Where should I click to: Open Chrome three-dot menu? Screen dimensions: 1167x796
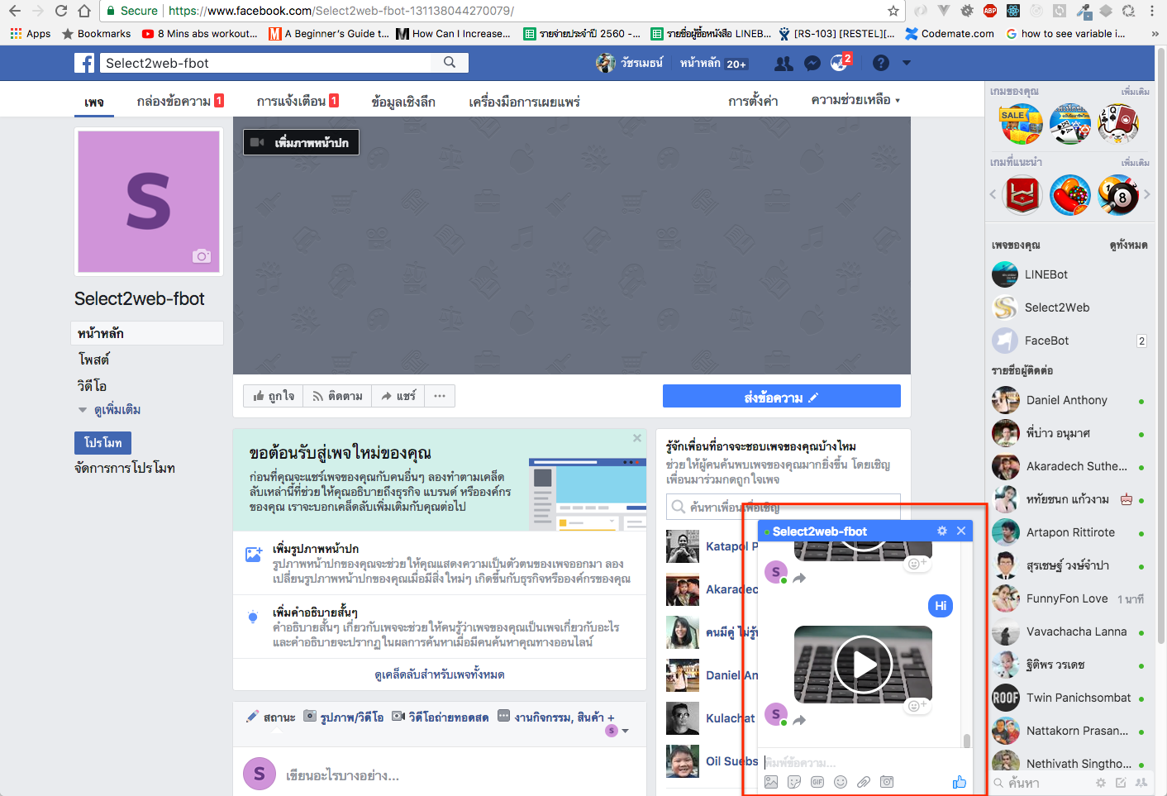pyautogui.click(x=1152, y=11)
